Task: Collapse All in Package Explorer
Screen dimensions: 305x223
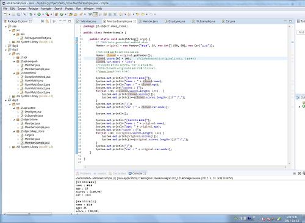Action: (42, 21)
